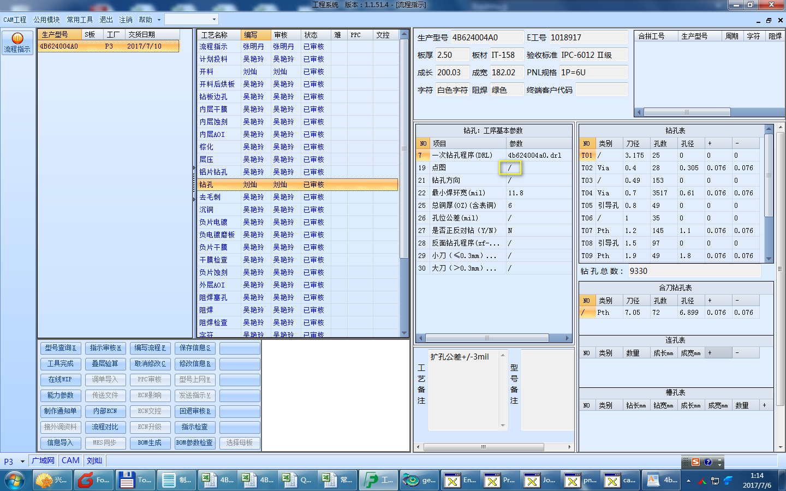Open the P3 dropdown arrow at bottom-left
The height and width of the screenshot is (491, 786).
pyautogui.click(x=22, y=462)
